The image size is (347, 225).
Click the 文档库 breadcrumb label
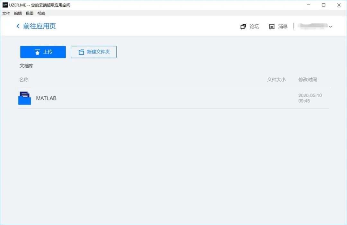click(26, 66)
